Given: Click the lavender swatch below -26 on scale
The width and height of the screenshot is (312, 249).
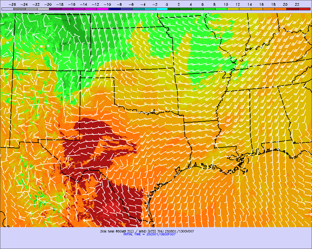Looking at the screenshot, I should [x=8, y=9].
